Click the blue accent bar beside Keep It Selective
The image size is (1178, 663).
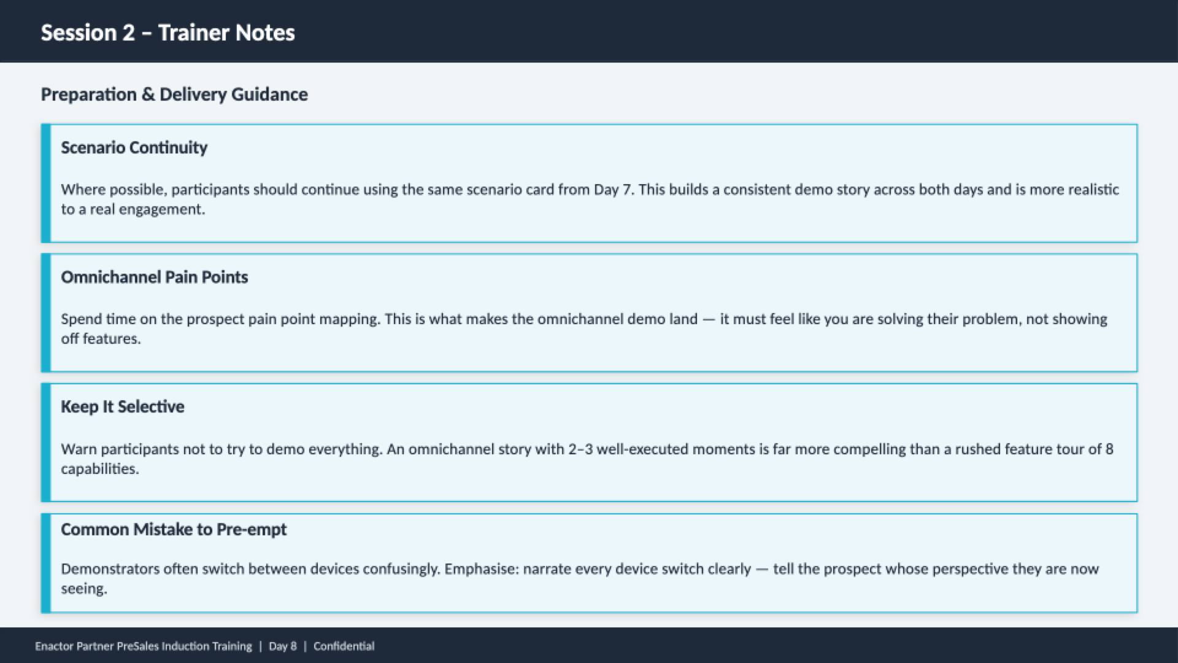(x=45, y=442)
